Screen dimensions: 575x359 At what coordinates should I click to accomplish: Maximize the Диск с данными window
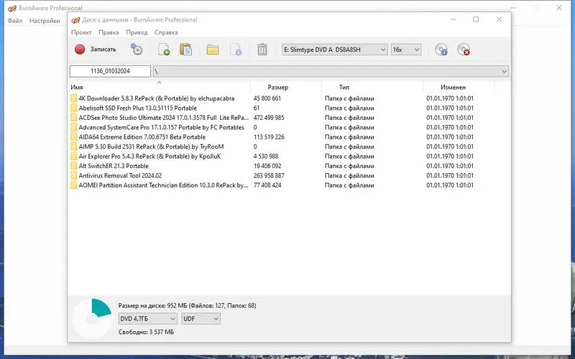(476, 19)
